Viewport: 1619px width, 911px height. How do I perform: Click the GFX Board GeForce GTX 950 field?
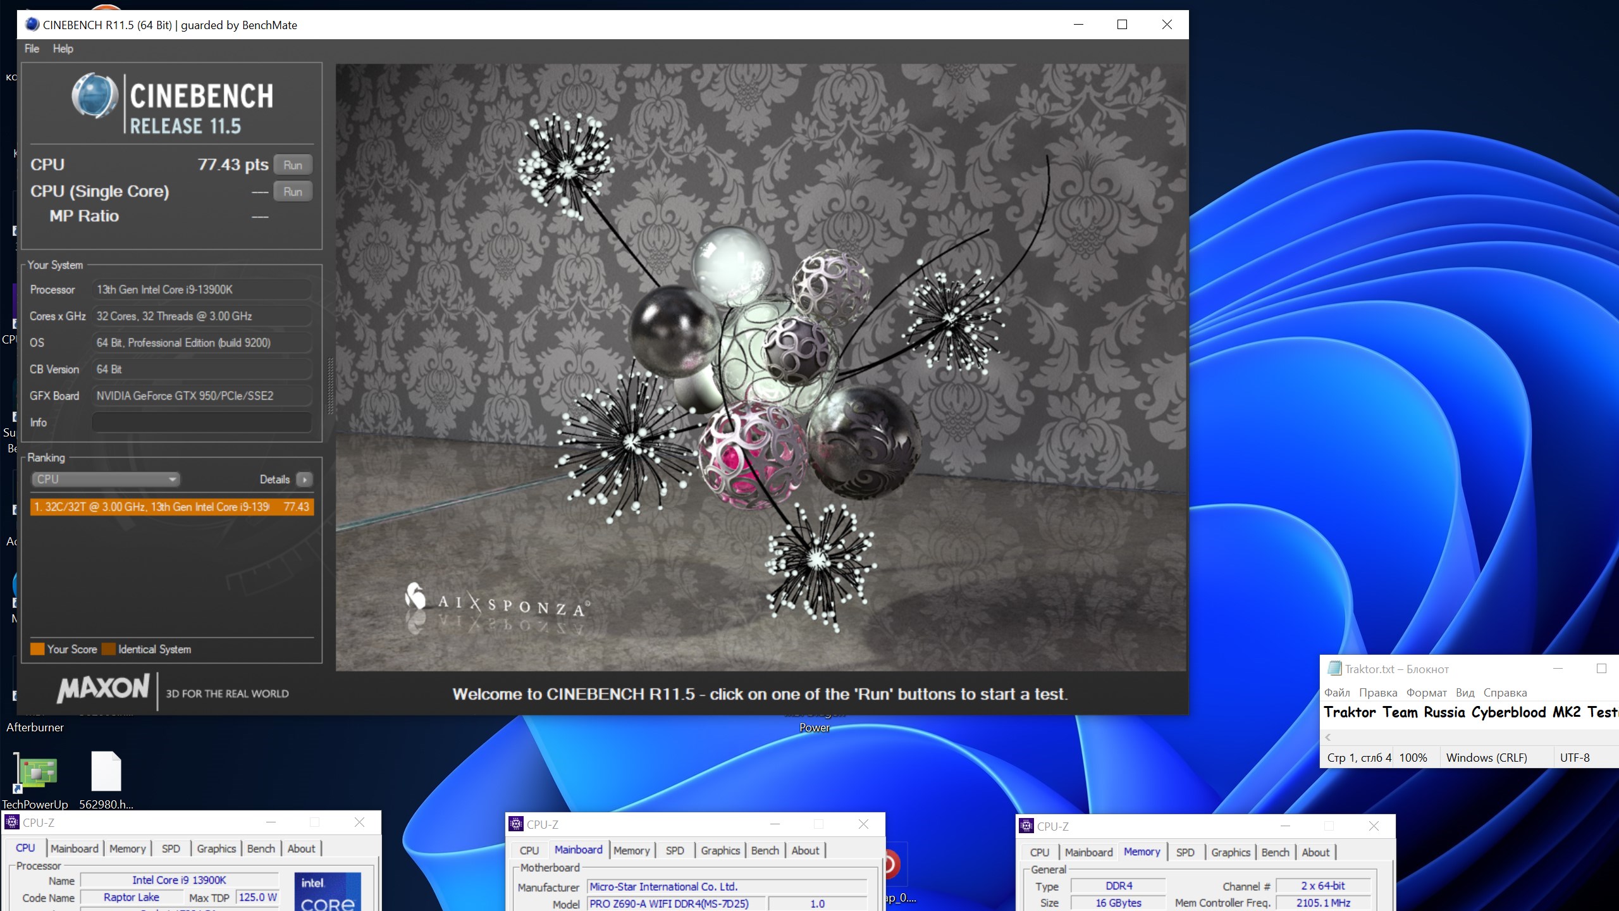202,396
